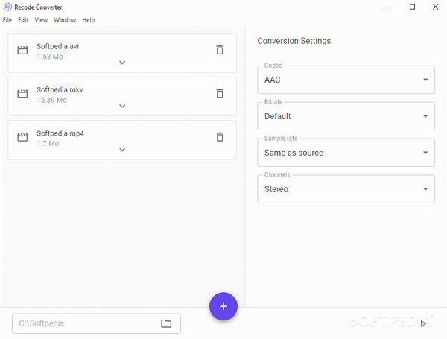
Task: Open the Sample rate dropdown
Action: (346, 153)
